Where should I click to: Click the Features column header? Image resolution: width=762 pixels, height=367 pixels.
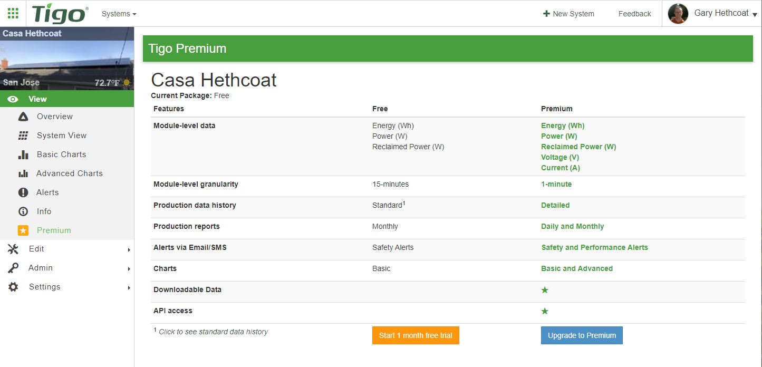coord(169,109)
